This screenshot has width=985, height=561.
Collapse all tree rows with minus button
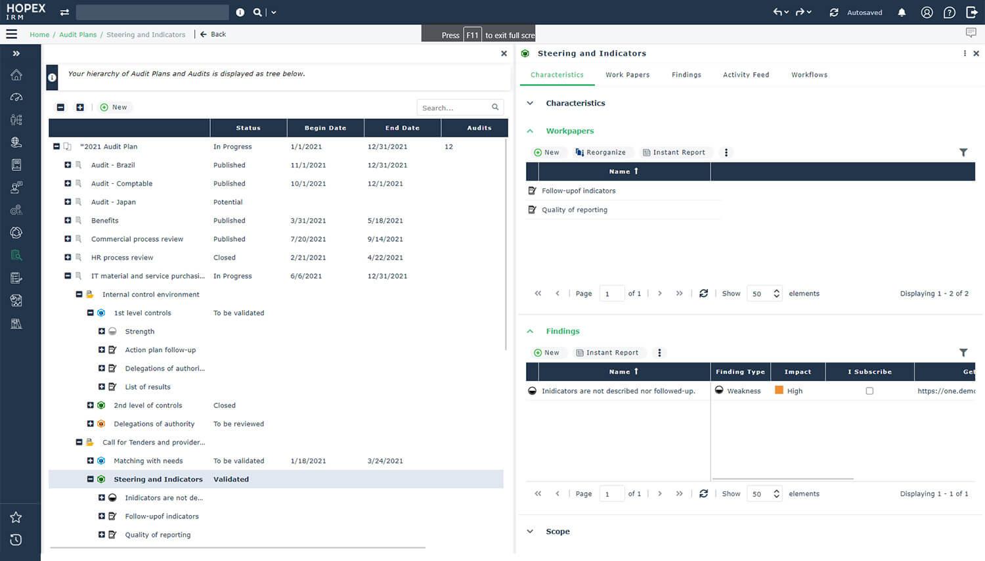coord(60,107)
